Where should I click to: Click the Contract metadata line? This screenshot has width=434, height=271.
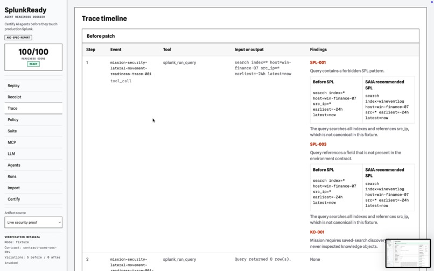point(31,249)
